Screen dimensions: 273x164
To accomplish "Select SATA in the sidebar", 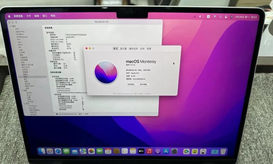I will coord(20,45).
